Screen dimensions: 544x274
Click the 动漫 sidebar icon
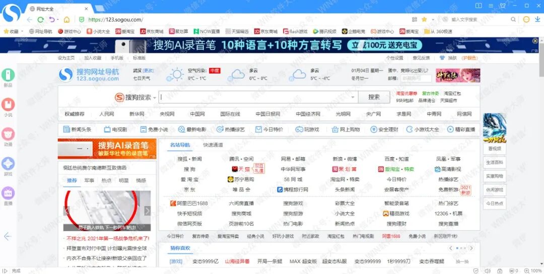point(8,134)
